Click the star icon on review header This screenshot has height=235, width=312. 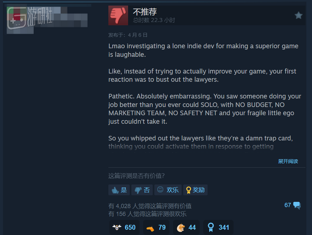(298, 15)
